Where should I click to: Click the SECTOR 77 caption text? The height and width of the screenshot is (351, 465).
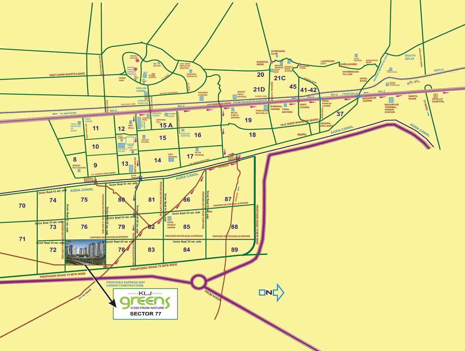click(x=145, y=314)
